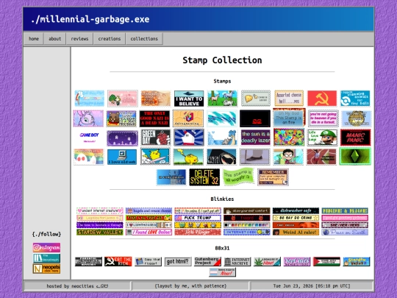Click the Luigi stamp
The height and width of the screenshot is (298, 397).
(322, 138)
